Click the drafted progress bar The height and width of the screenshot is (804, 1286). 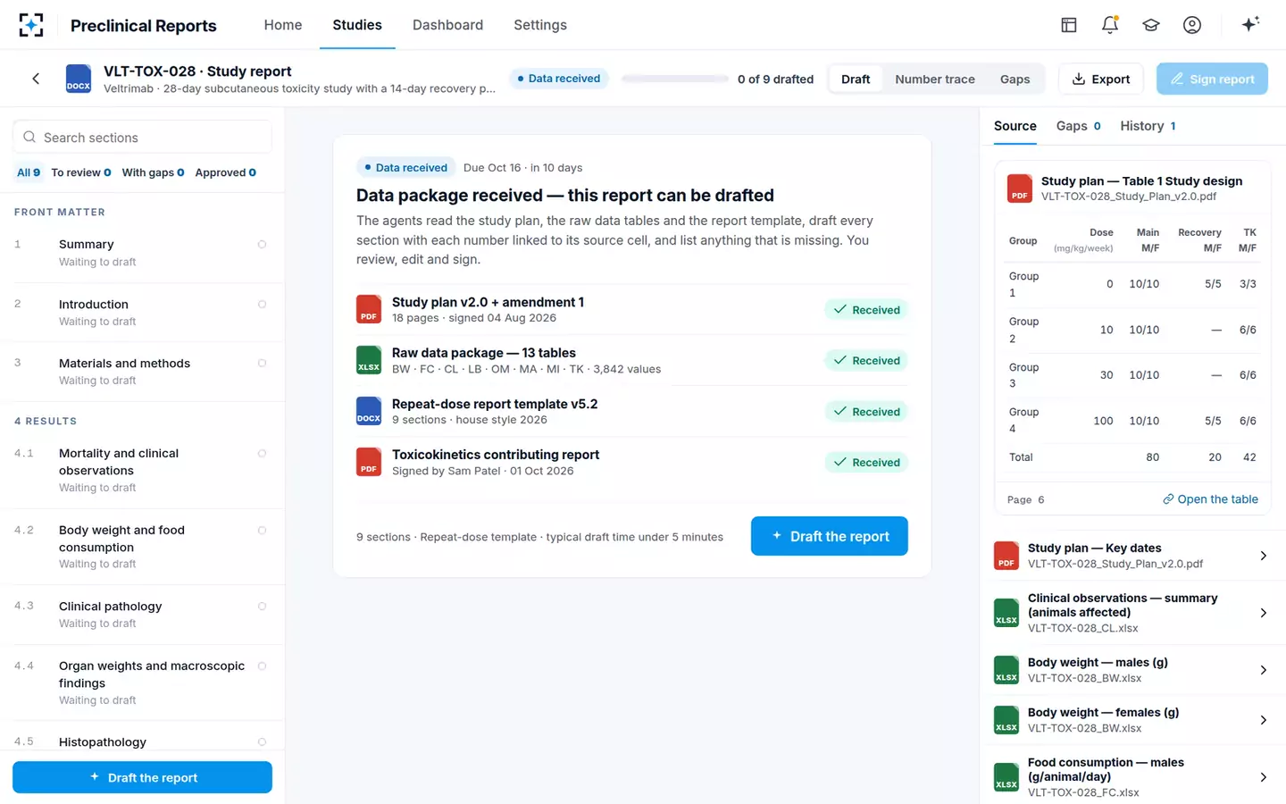pos(675,79)
